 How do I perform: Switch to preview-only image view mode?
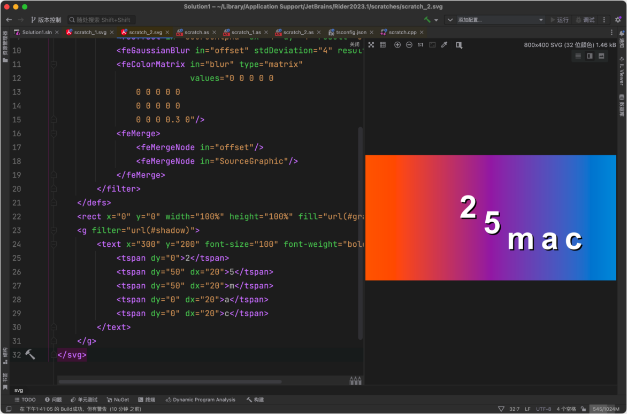601,56
